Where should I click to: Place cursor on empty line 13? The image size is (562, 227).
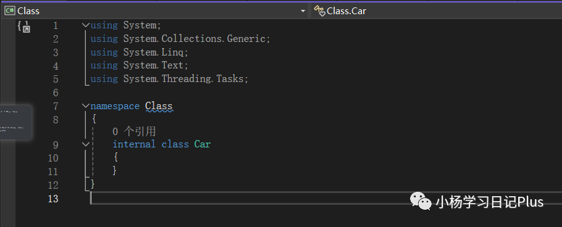[x=322, y=198]
